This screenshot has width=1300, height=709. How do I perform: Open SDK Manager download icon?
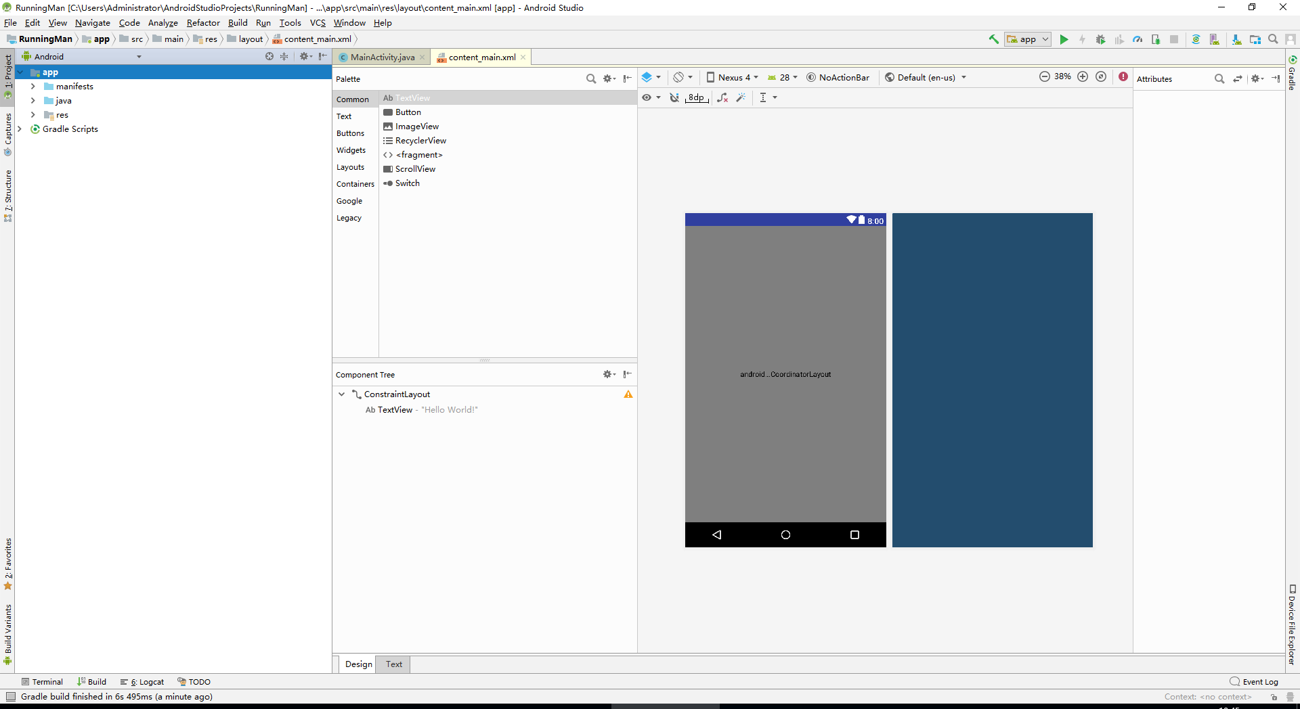(1236, 39)
